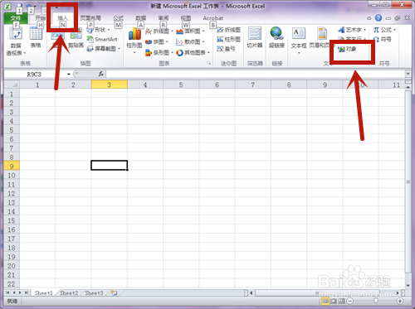Insert a 公式 equation
The image size is (415, 309).
[x=384, y=30]
